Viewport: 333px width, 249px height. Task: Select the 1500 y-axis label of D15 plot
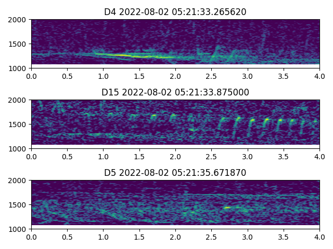click(x=19, y=125)
